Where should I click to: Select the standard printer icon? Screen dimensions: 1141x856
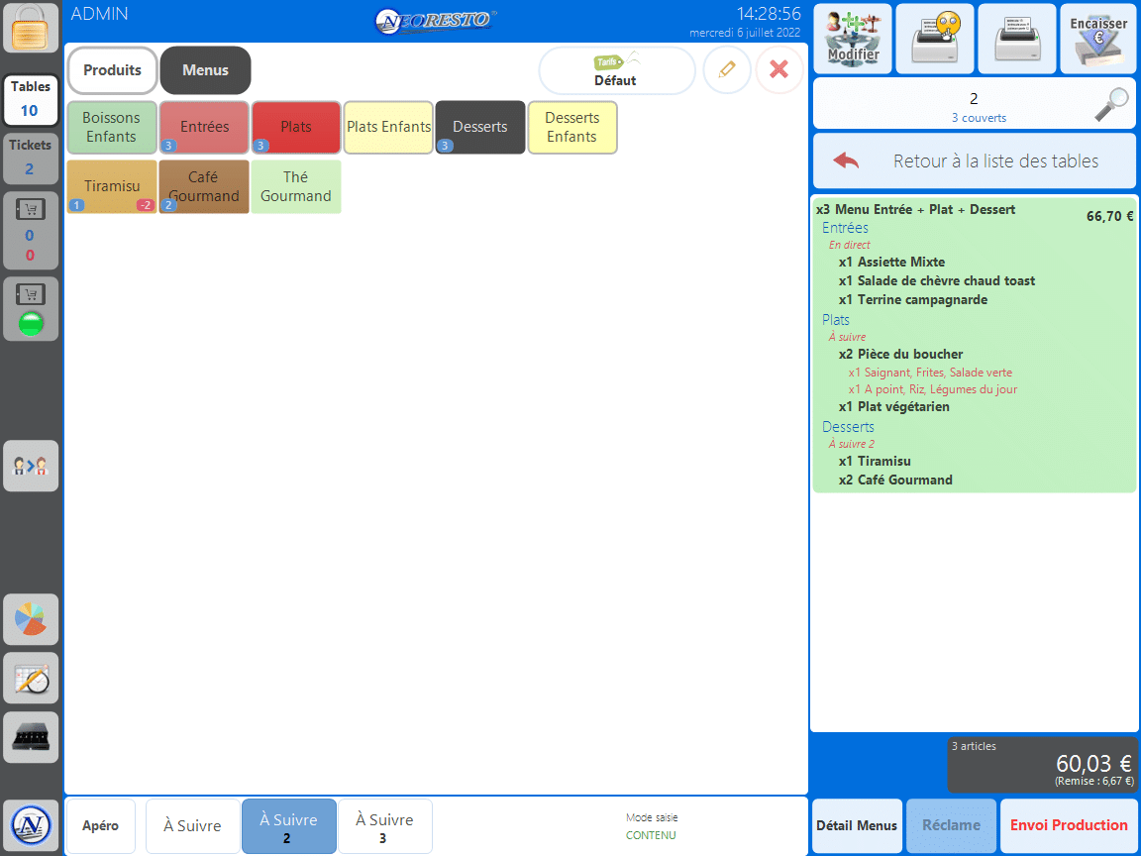point(1016,39)
